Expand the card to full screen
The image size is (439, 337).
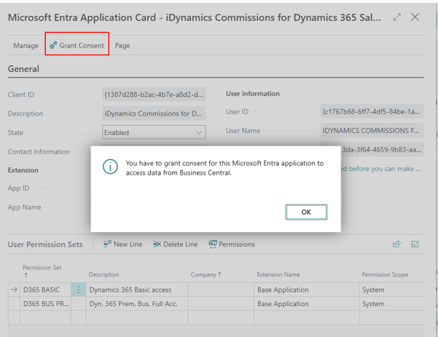pyautogui.click(x=397, y=17)
